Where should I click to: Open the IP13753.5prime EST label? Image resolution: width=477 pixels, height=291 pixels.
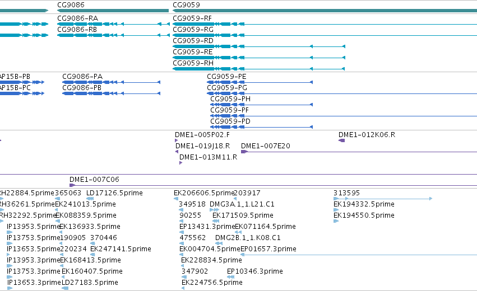[x=34, y=238]
